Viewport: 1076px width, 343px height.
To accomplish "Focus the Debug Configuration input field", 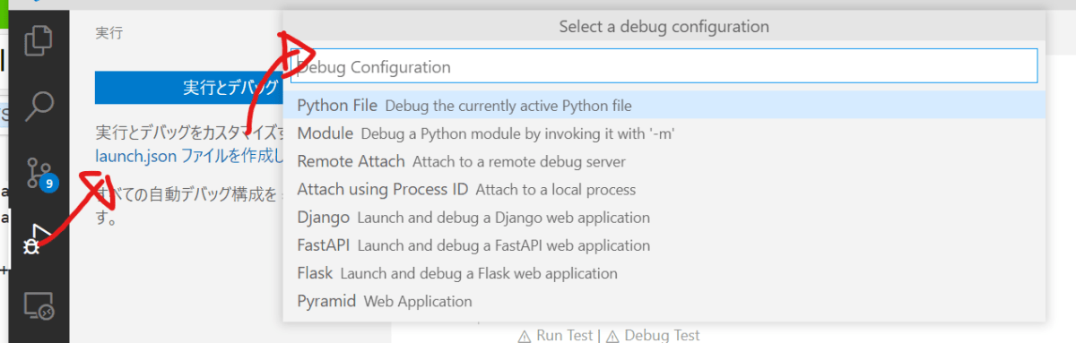I will 664,66.
